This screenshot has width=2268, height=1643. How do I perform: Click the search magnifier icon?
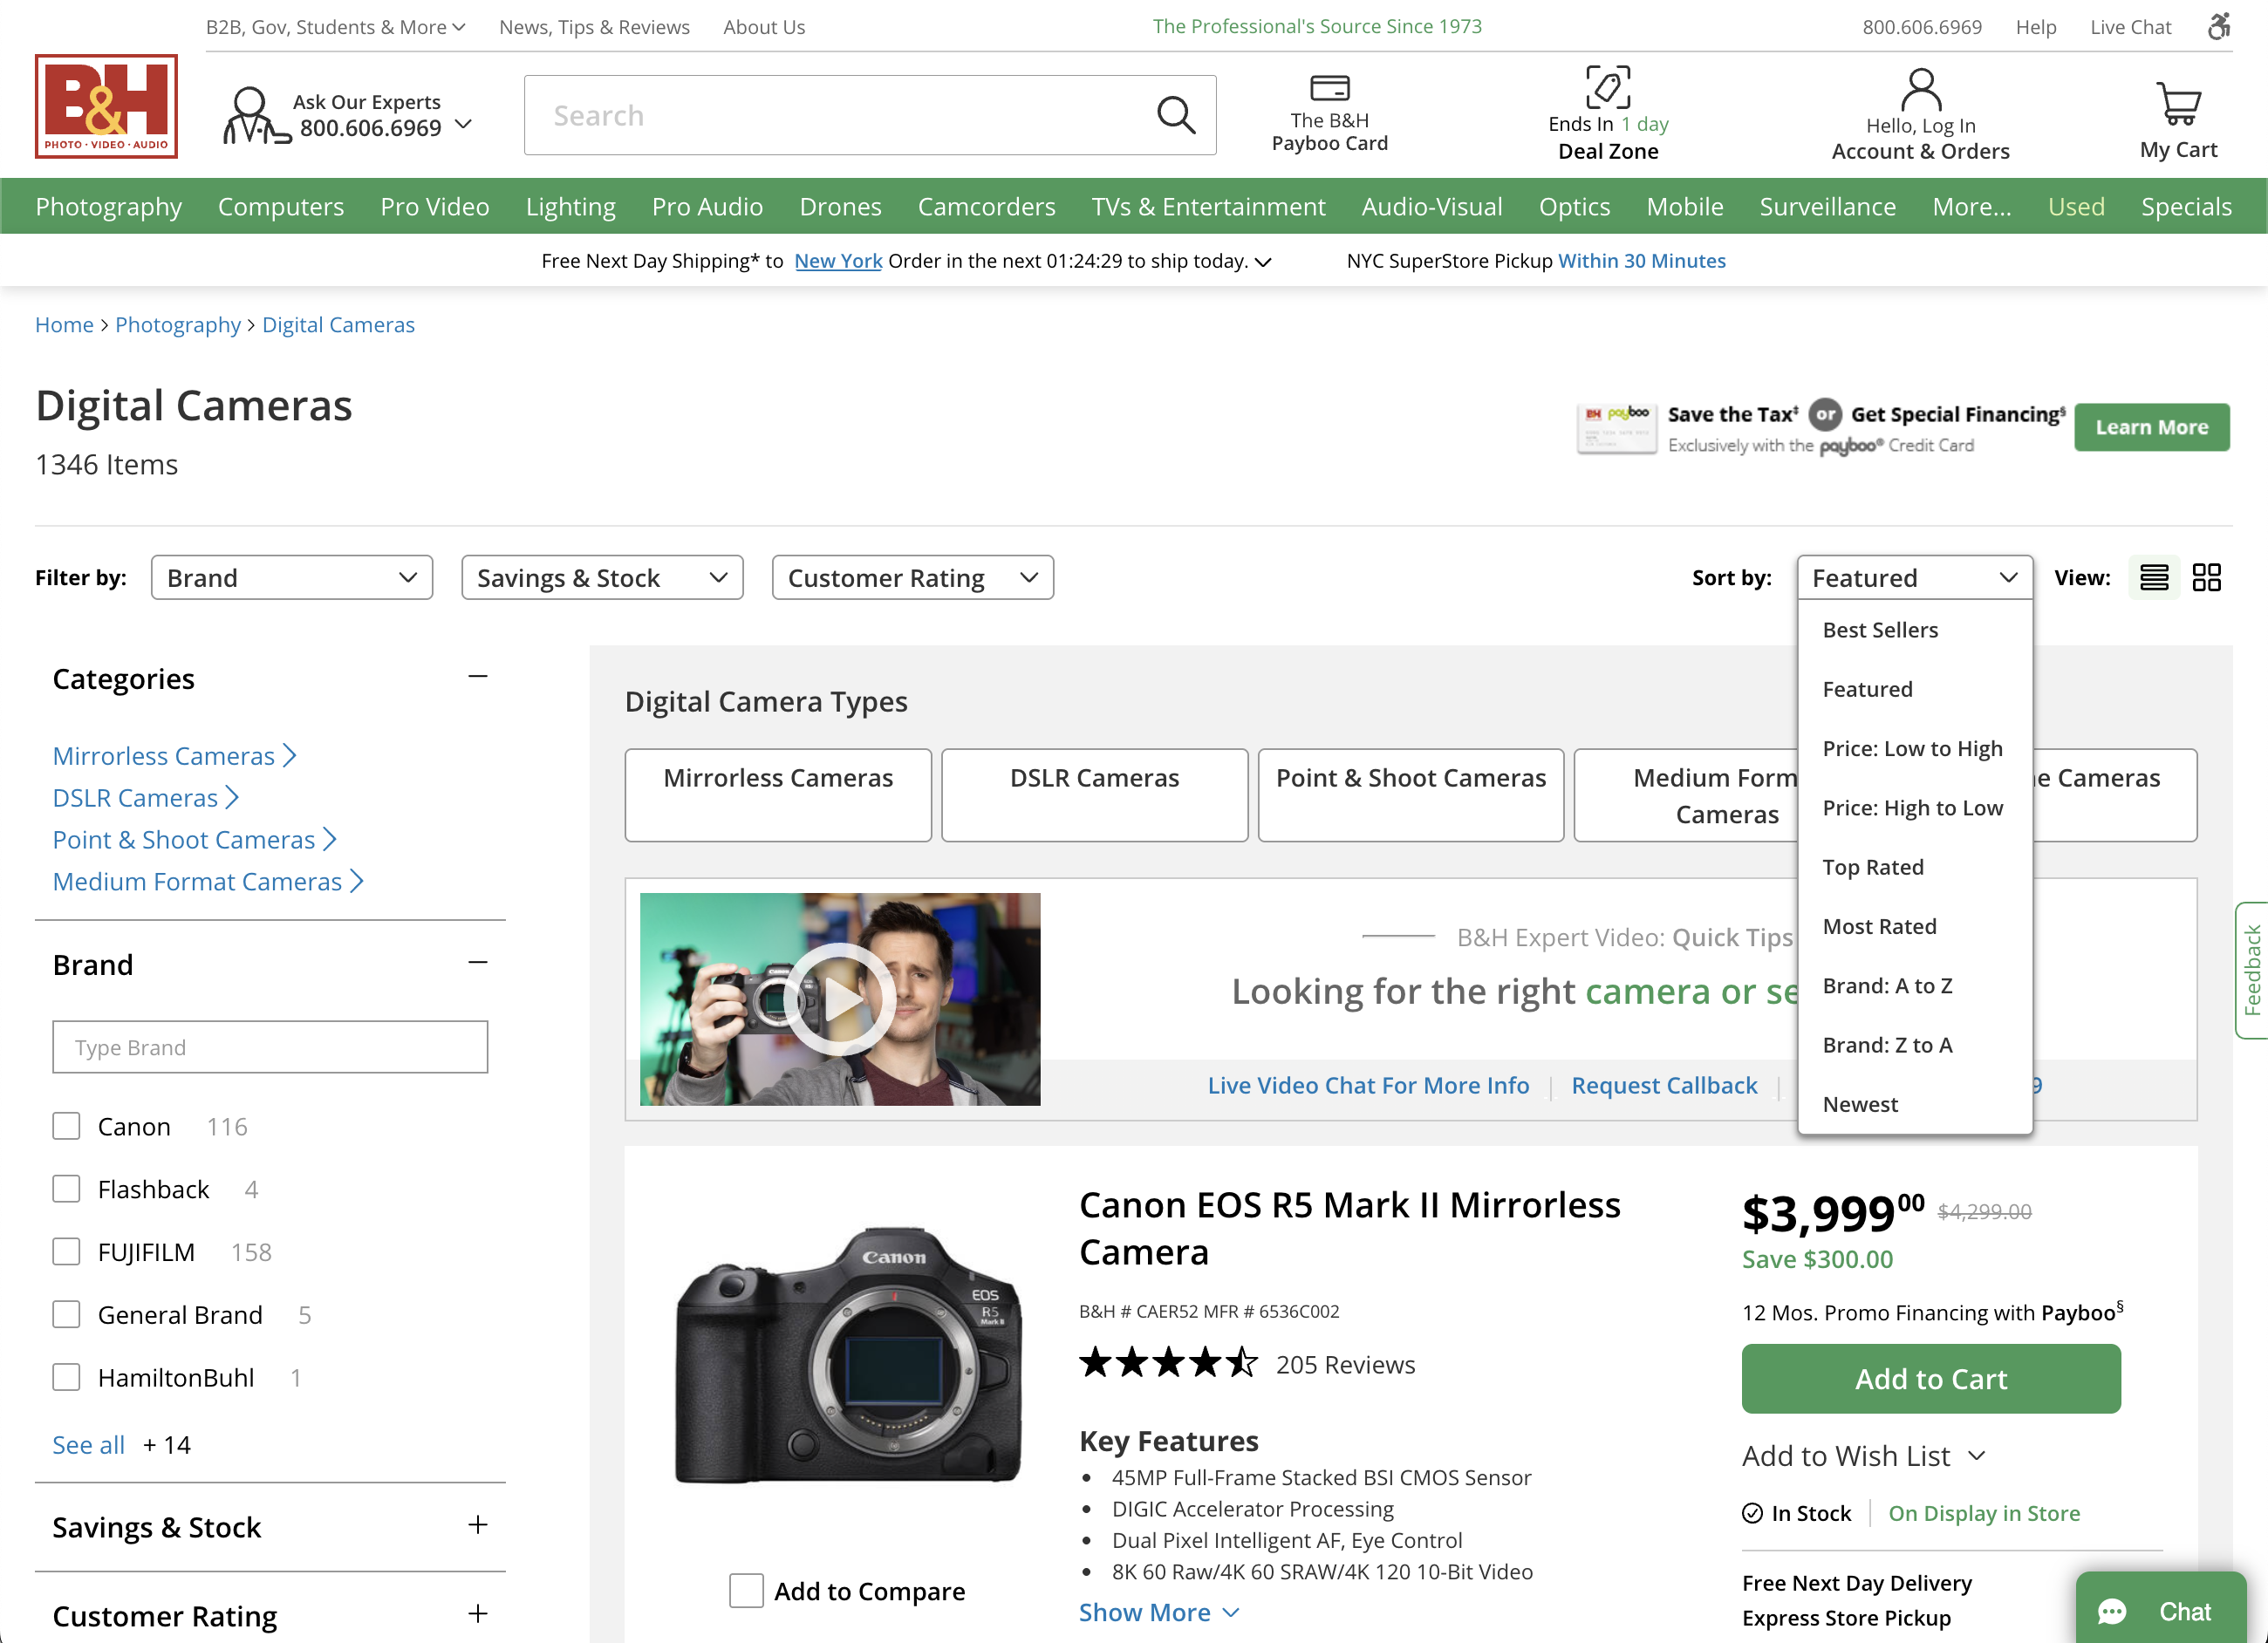(1176, 115)
